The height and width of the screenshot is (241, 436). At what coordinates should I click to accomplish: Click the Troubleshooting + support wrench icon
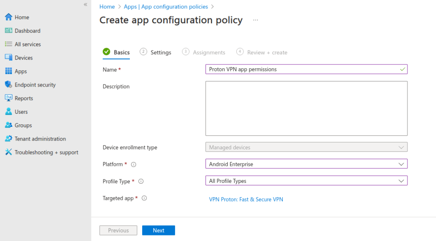tap(9, 152)
